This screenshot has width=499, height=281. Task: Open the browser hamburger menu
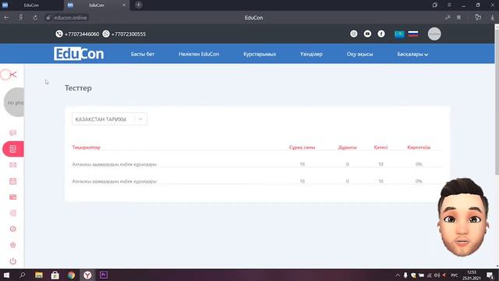tap(449, 5)
